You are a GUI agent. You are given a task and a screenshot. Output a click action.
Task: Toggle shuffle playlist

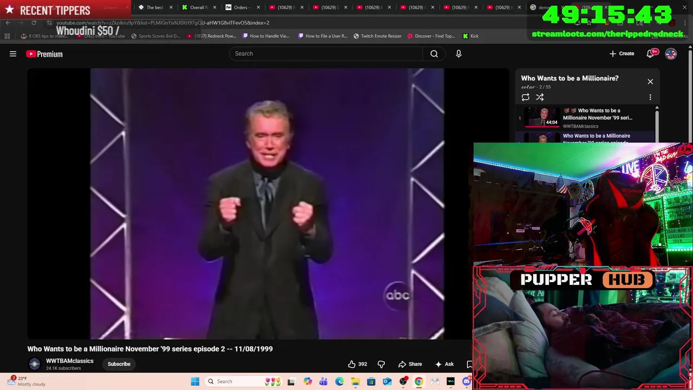point(540,97)
